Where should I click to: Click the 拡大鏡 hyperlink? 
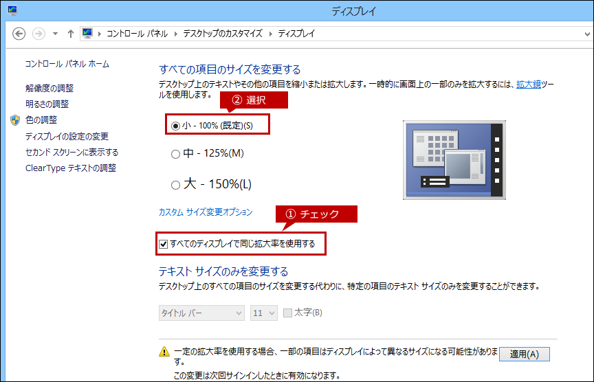point(529,84)
